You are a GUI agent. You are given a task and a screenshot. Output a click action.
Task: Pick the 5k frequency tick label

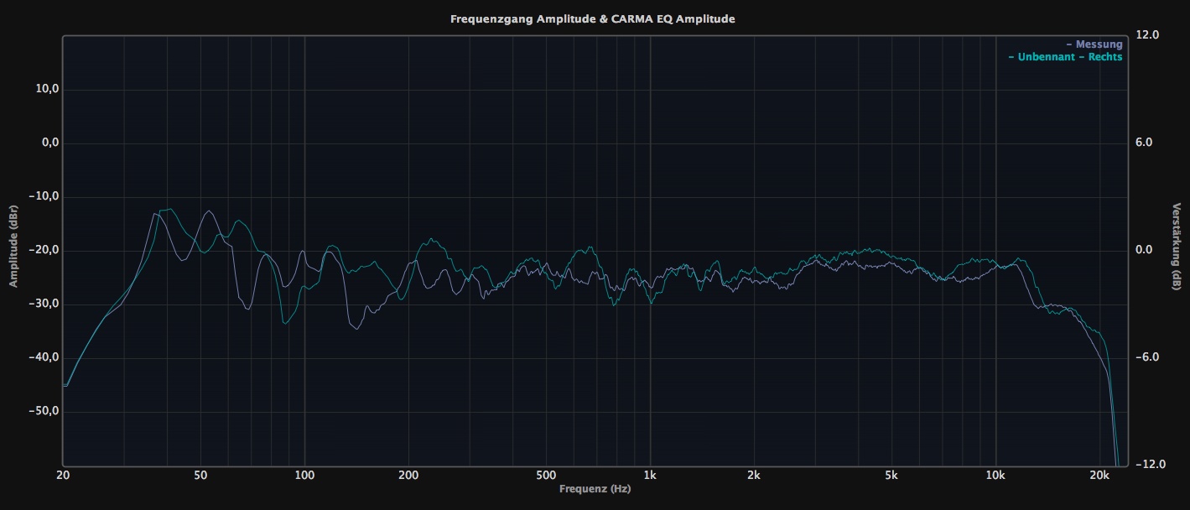[x=891, y=476]
